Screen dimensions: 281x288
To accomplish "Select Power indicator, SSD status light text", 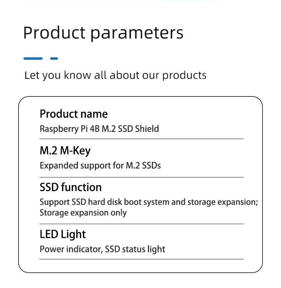I will [x=102, y=250].
